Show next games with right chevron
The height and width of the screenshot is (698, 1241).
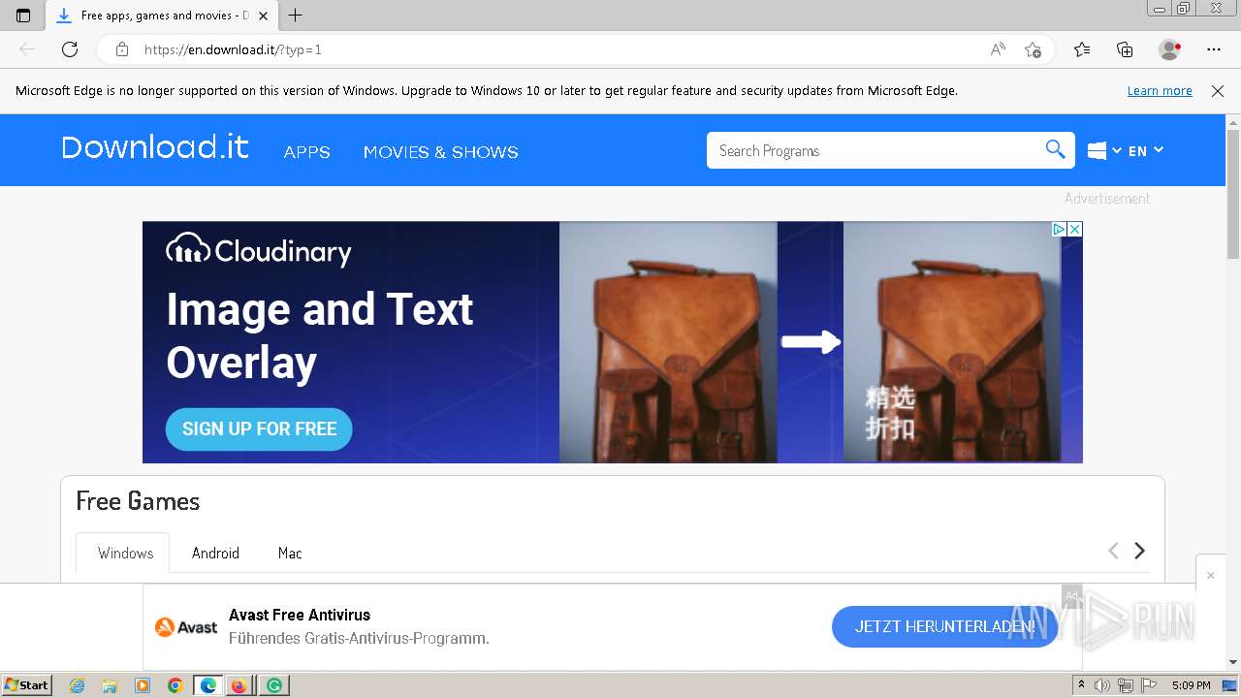point(1140,551)
